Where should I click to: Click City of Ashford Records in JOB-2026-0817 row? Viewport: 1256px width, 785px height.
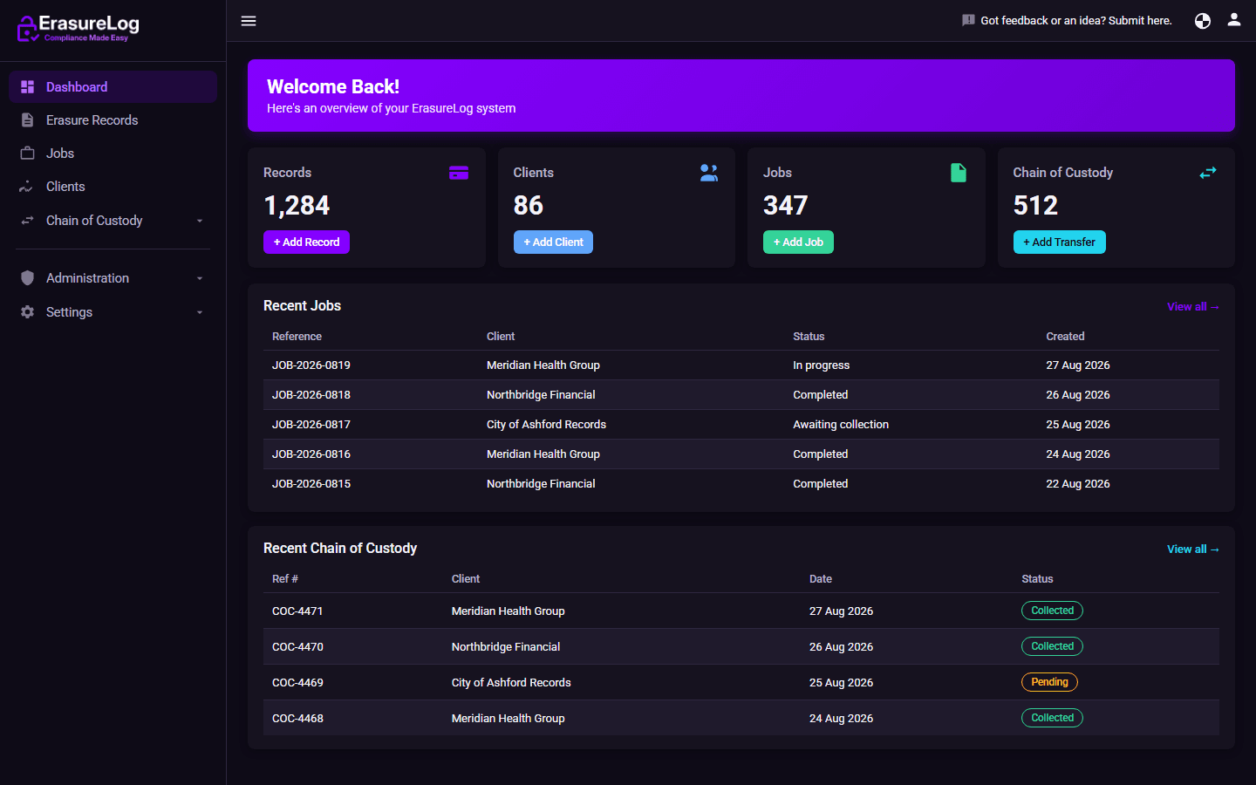(546, 425)
